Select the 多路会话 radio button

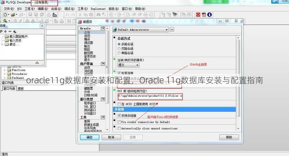[x=119, y=44]
